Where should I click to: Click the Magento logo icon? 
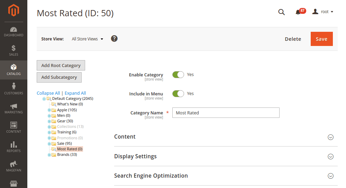point(13,11)
